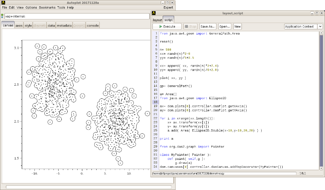325x190 pixels.
Task: Open the Options menu
Action: point(31,8)
